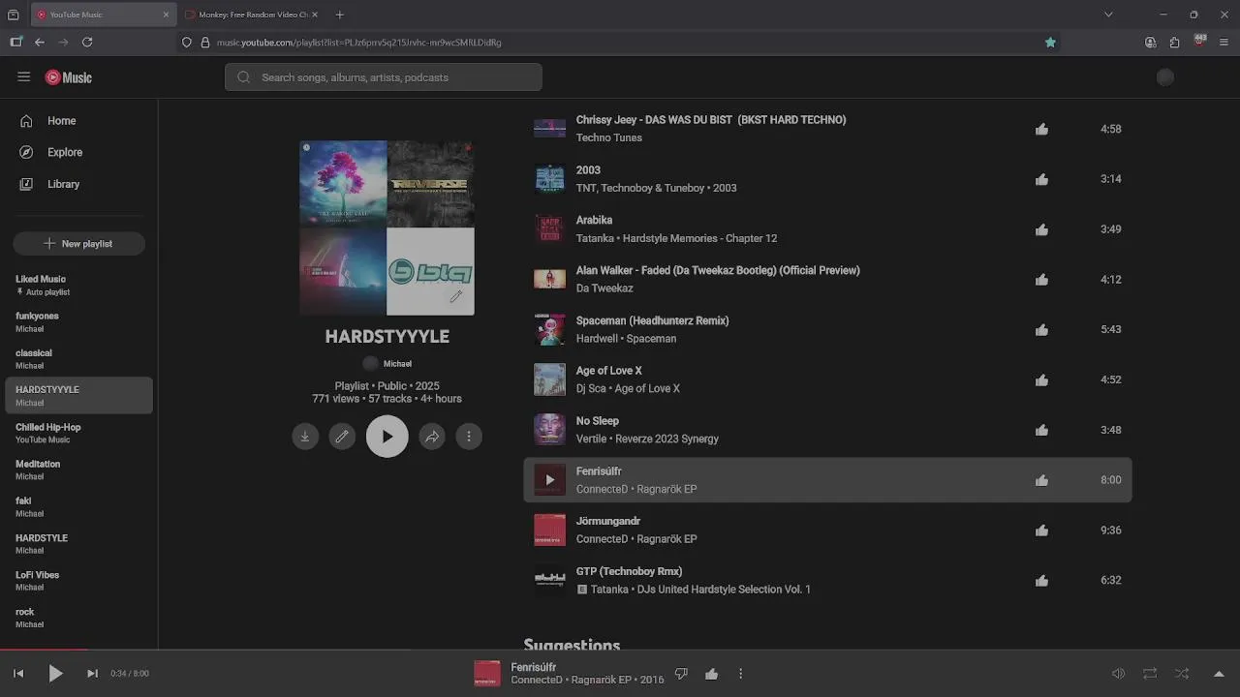Open the playlist more-options menu

(469, 437)
